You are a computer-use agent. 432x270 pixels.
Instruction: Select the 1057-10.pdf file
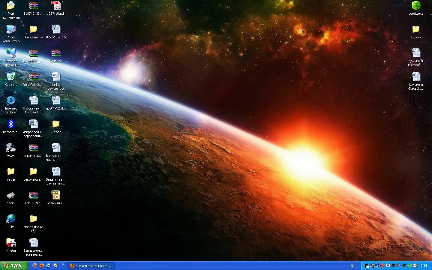(x=56, y=6)
